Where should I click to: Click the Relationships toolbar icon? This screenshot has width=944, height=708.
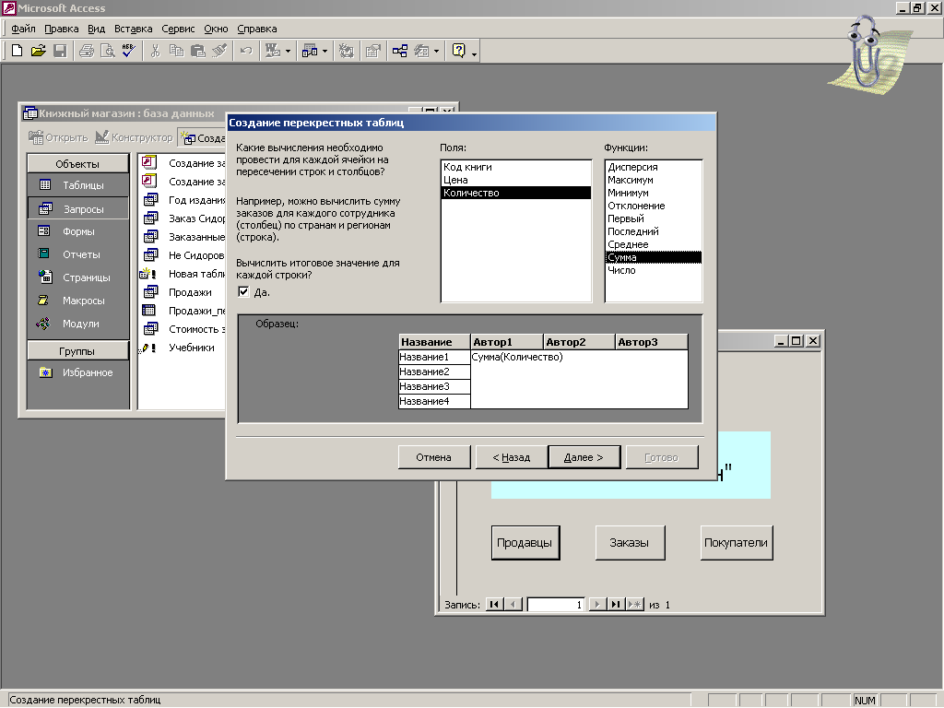(400, 52)
